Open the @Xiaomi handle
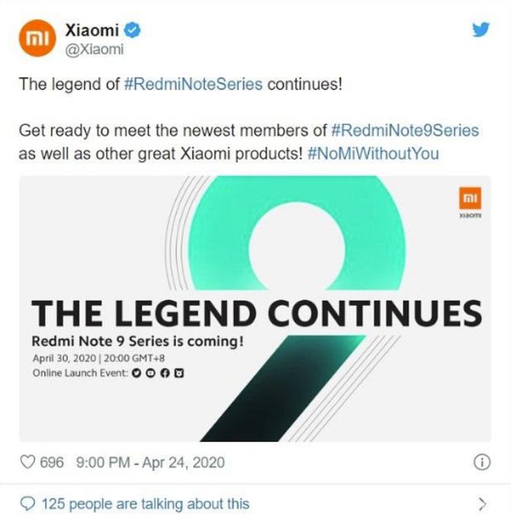Viewport: 511px width, 526px height. (x=91, y=50)
